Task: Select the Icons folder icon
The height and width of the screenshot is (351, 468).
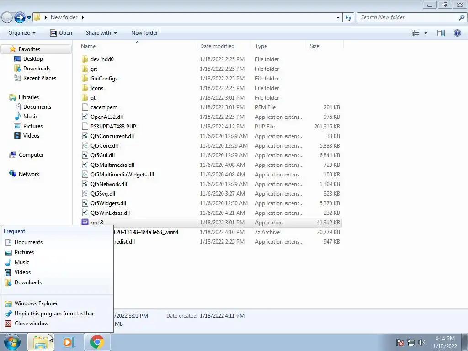Action: coord(85,88)
